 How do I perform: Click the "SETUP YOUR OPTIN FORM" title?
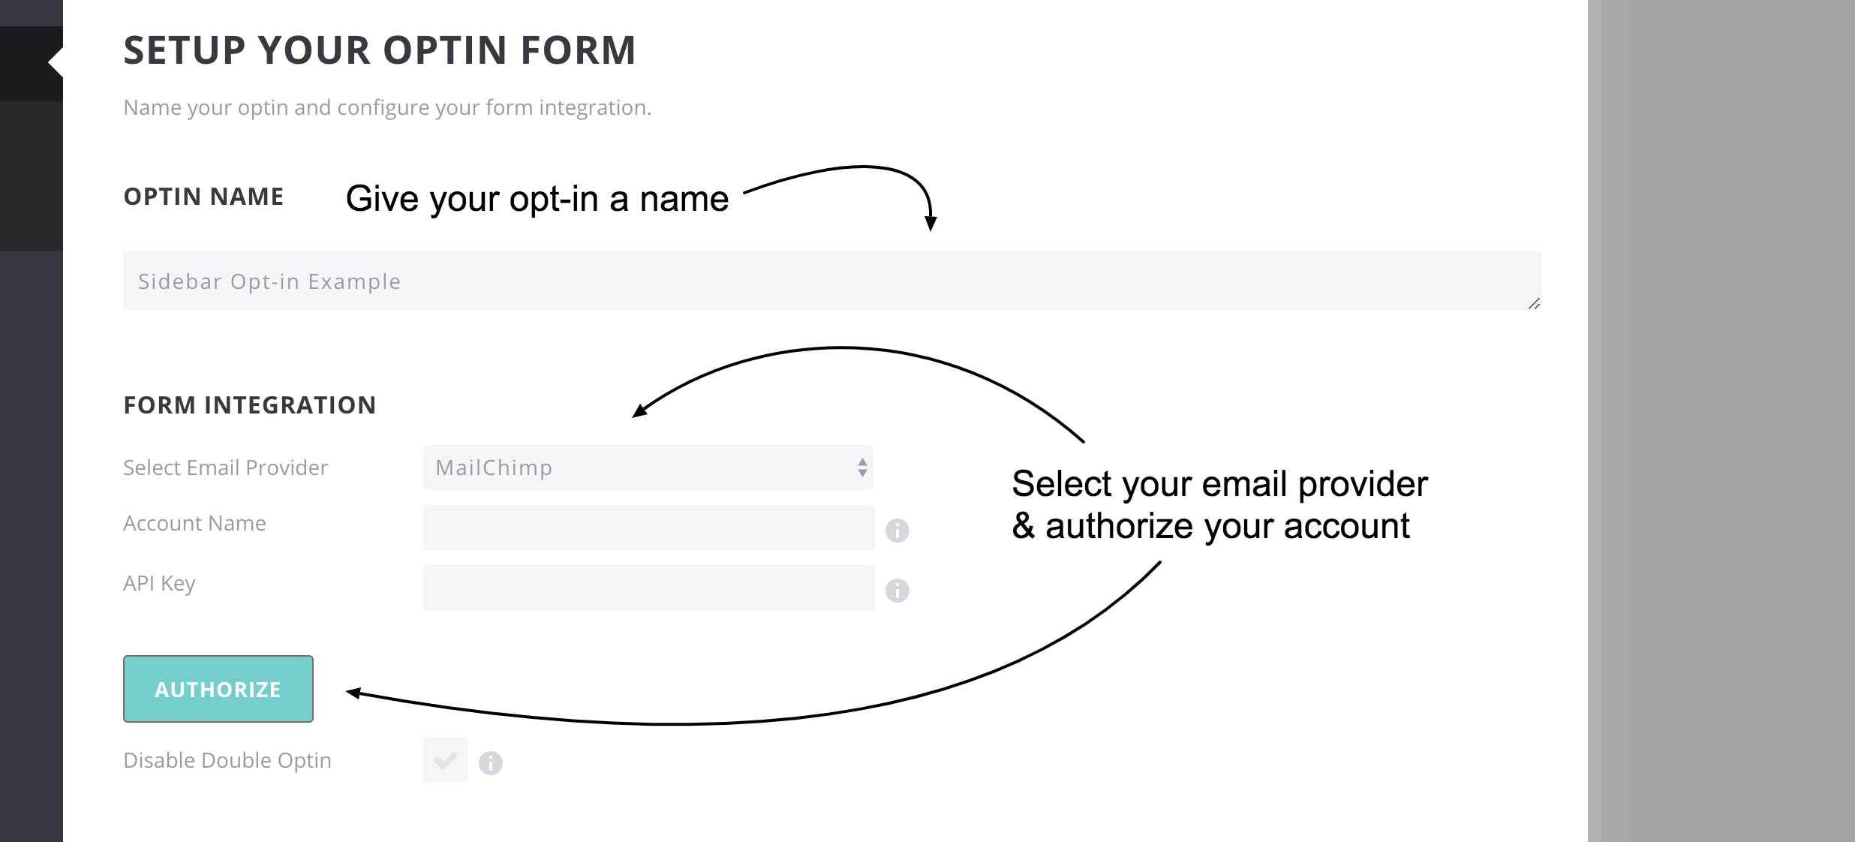[x=380, y=50]
